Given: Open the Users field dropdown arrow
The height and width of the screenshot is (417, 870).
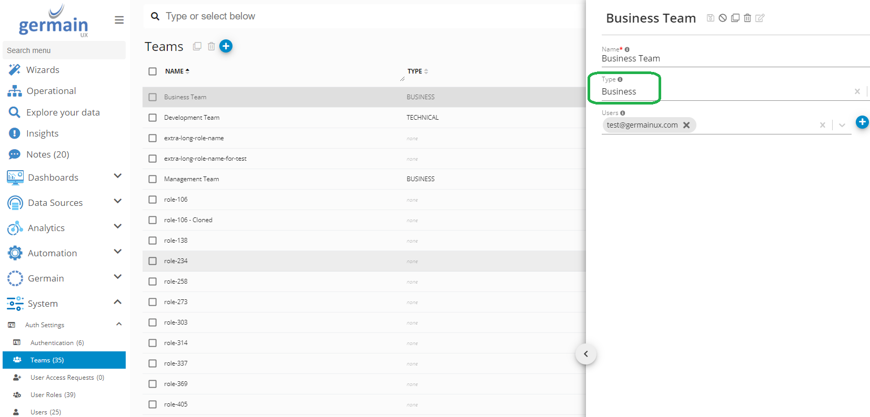Looking at the screenshot, I should [842, 125].
